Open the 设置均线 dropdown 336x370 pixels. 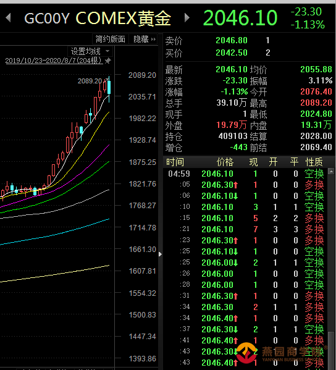[x=90, y=51]
